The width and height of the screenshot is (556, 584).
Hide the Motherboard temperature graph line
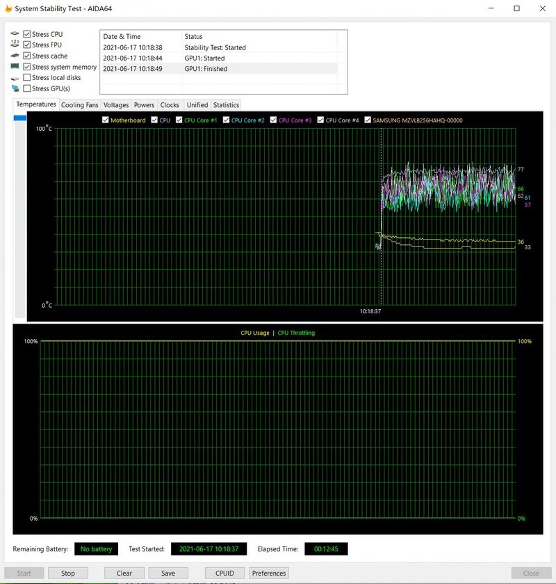106,120
